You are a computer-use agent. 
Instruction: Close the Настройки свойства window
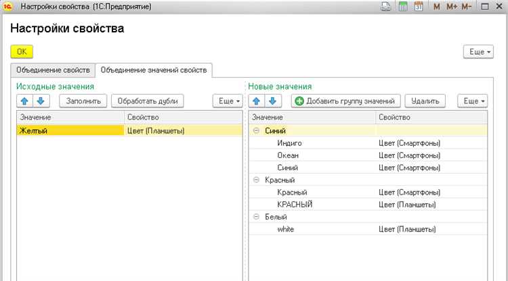499,7
